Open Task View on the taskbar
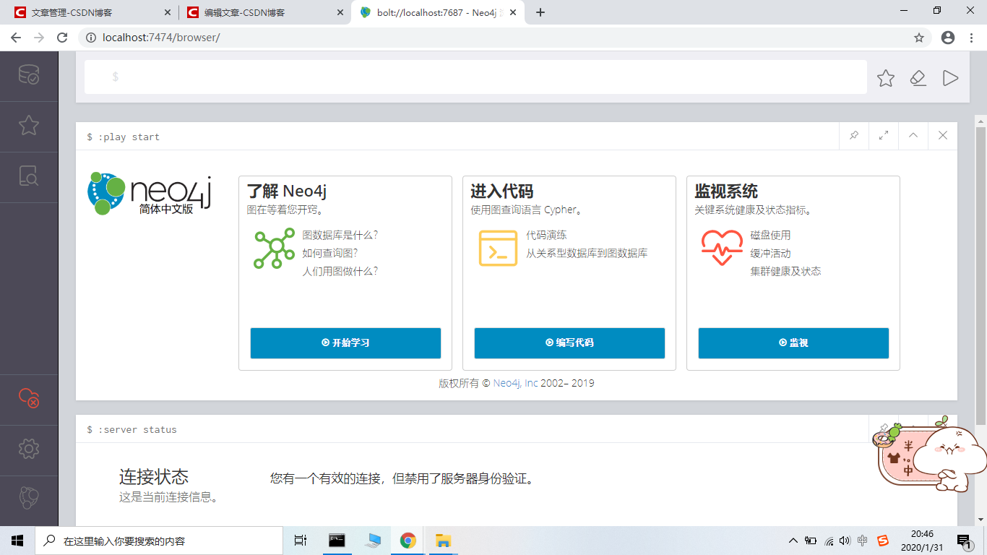Viewport: 987px width, 555px height. pos(301,541)
